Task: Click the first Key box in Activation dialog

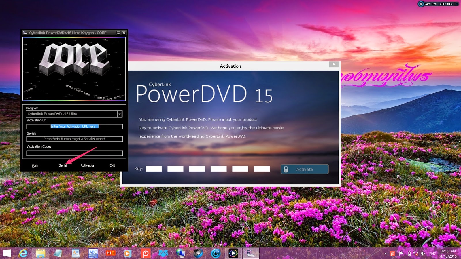Action: coord(154,169)
